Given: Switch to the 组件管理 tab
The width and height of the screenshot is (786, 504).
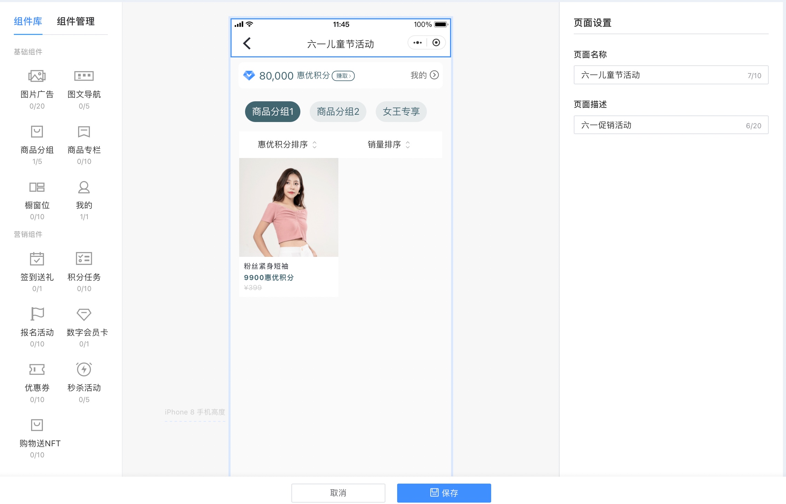Looking at the screenshot, I should pyautogui.click(x=76, y=21).
